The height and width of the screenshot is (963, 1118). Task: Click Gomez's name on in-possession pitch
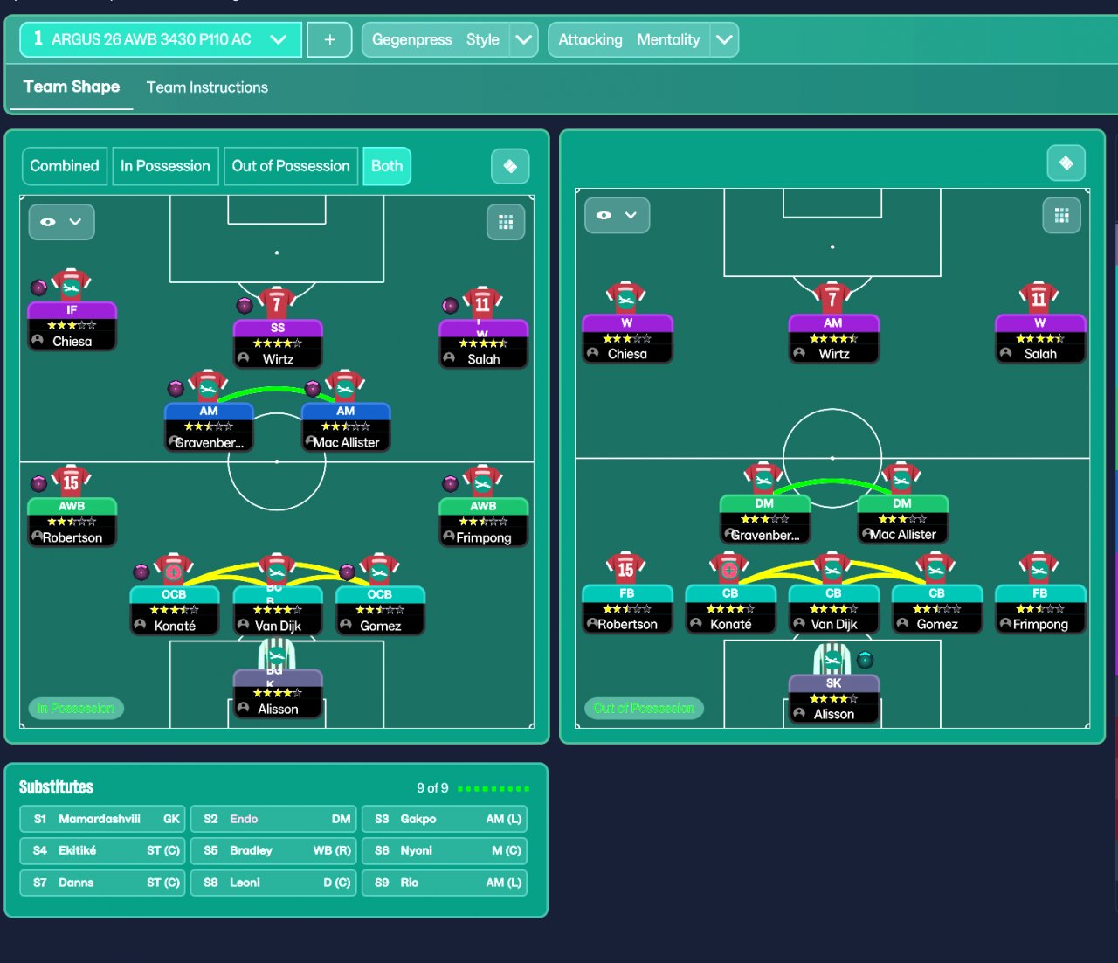[381, 626]
